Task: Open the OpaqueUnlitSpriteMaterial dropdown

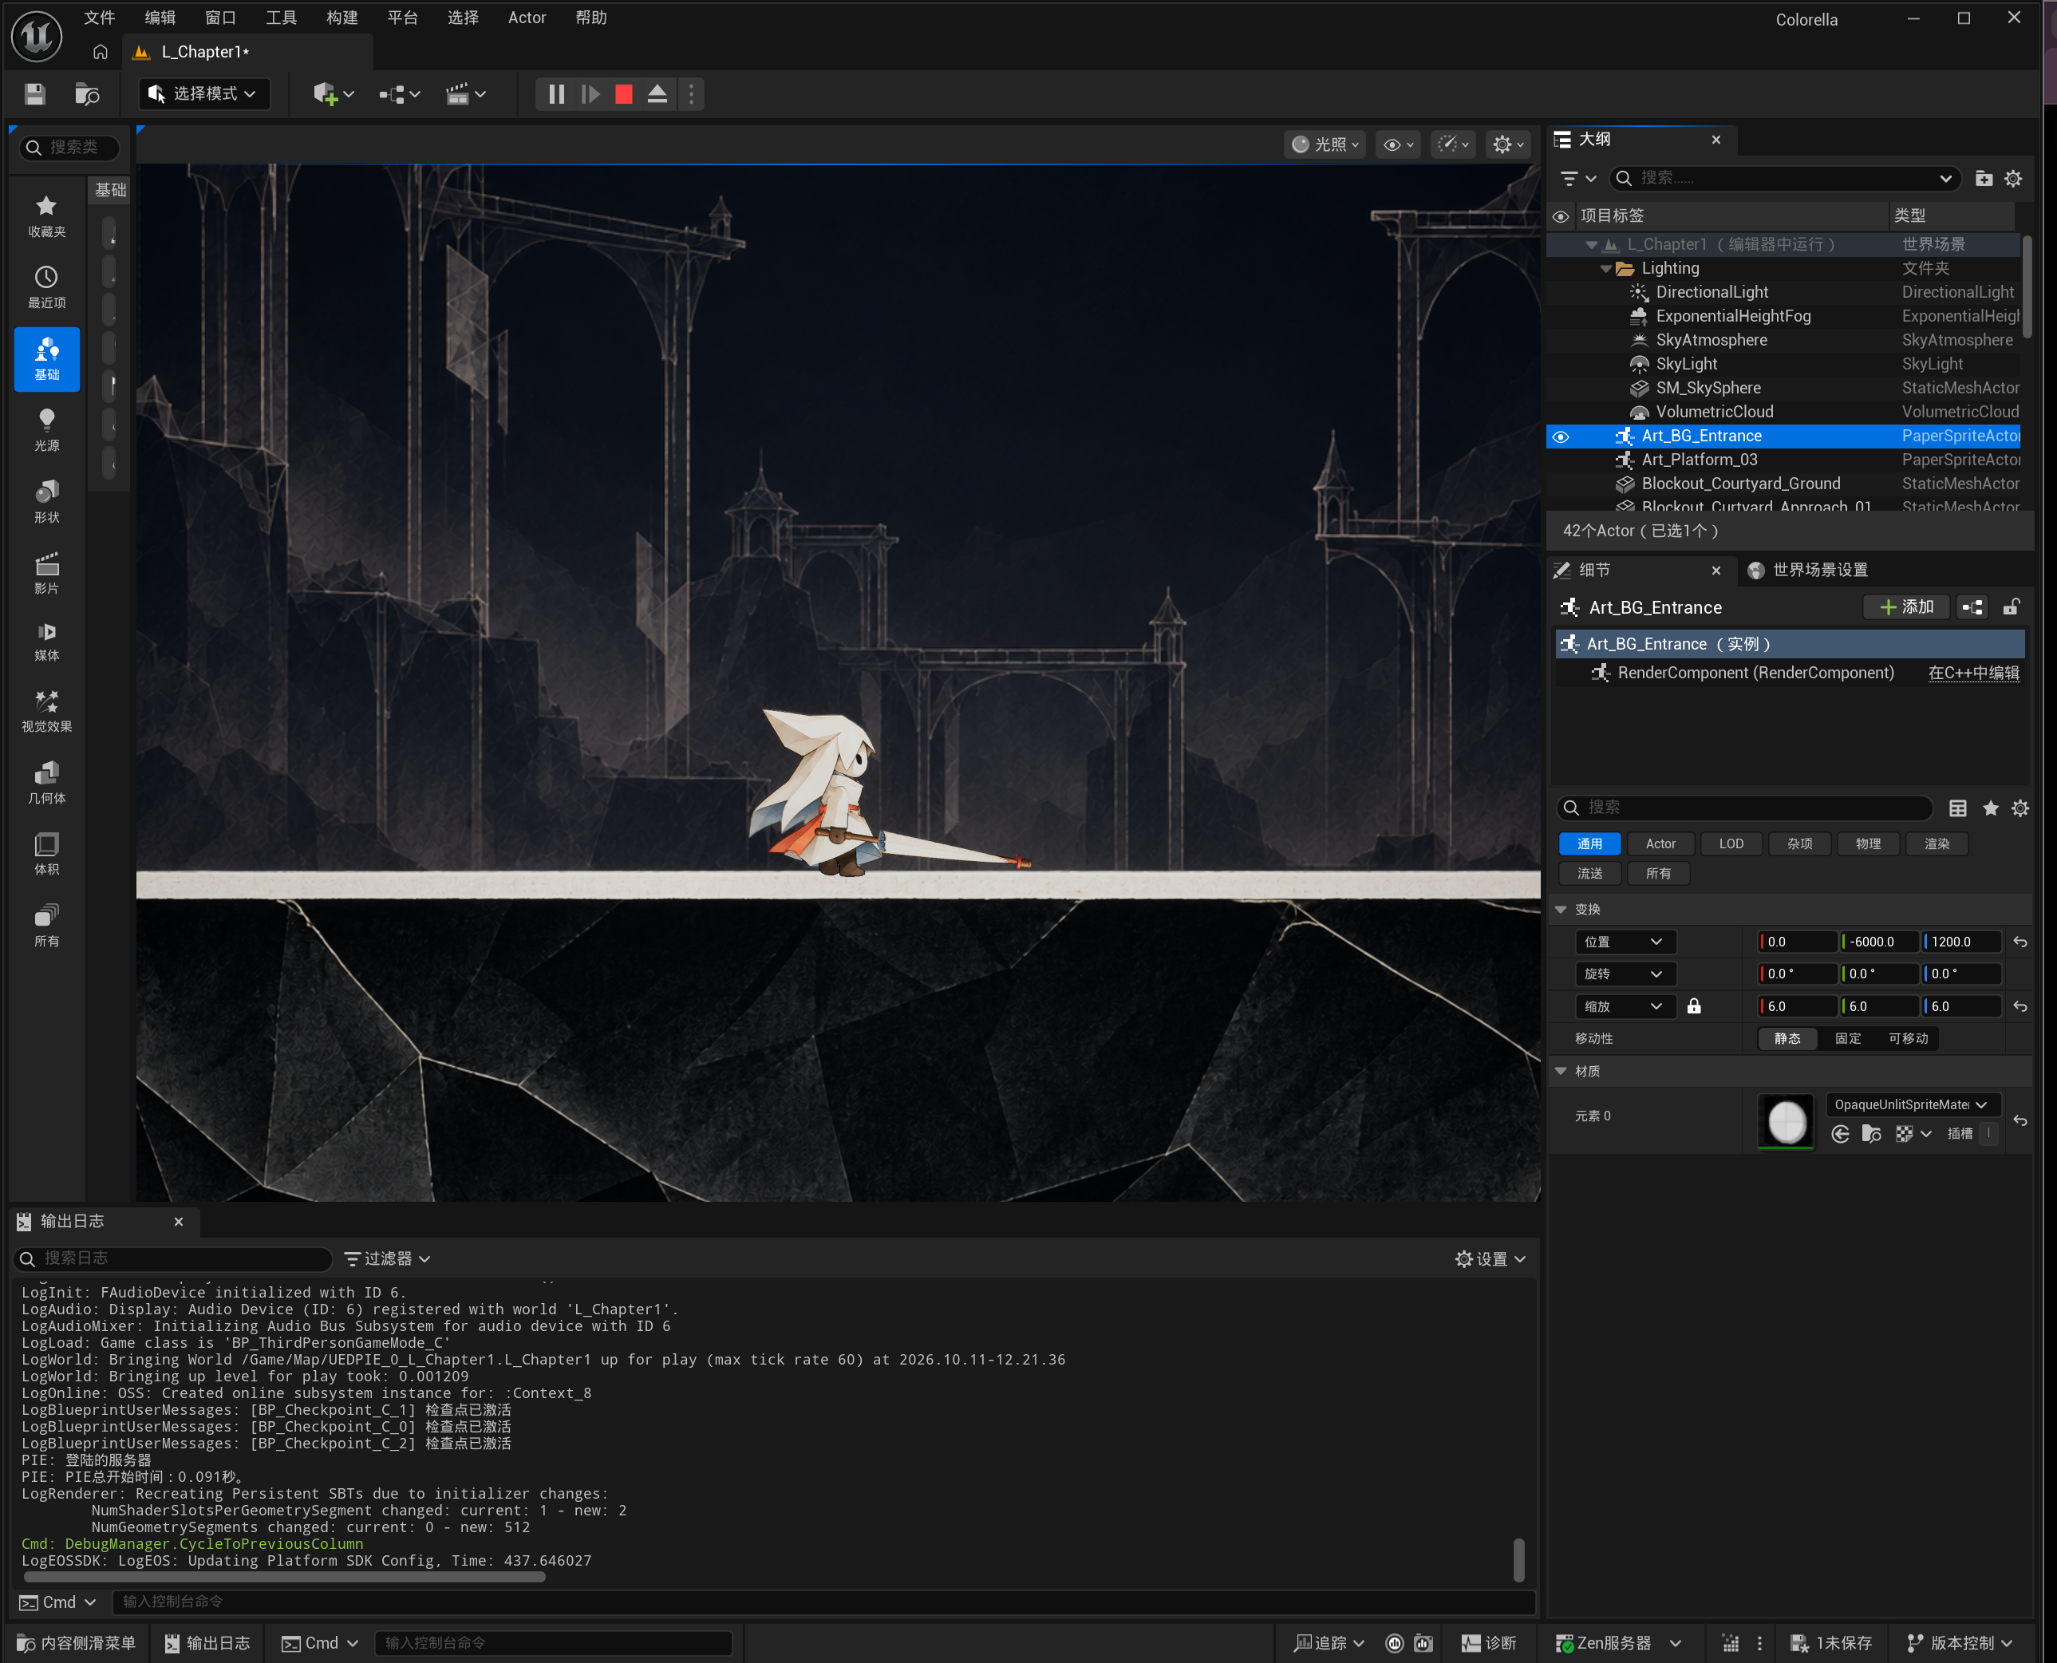Action: tap(1912, 1104)
